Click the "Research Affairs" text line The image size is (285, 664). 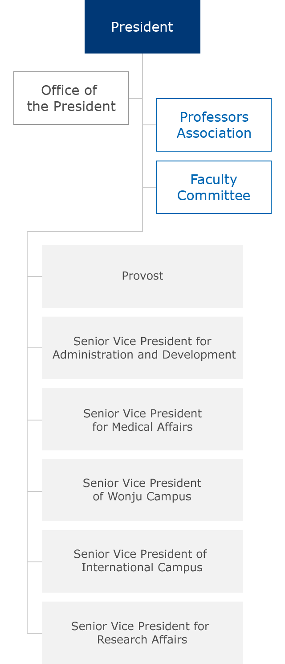click(x=142, y=640)
